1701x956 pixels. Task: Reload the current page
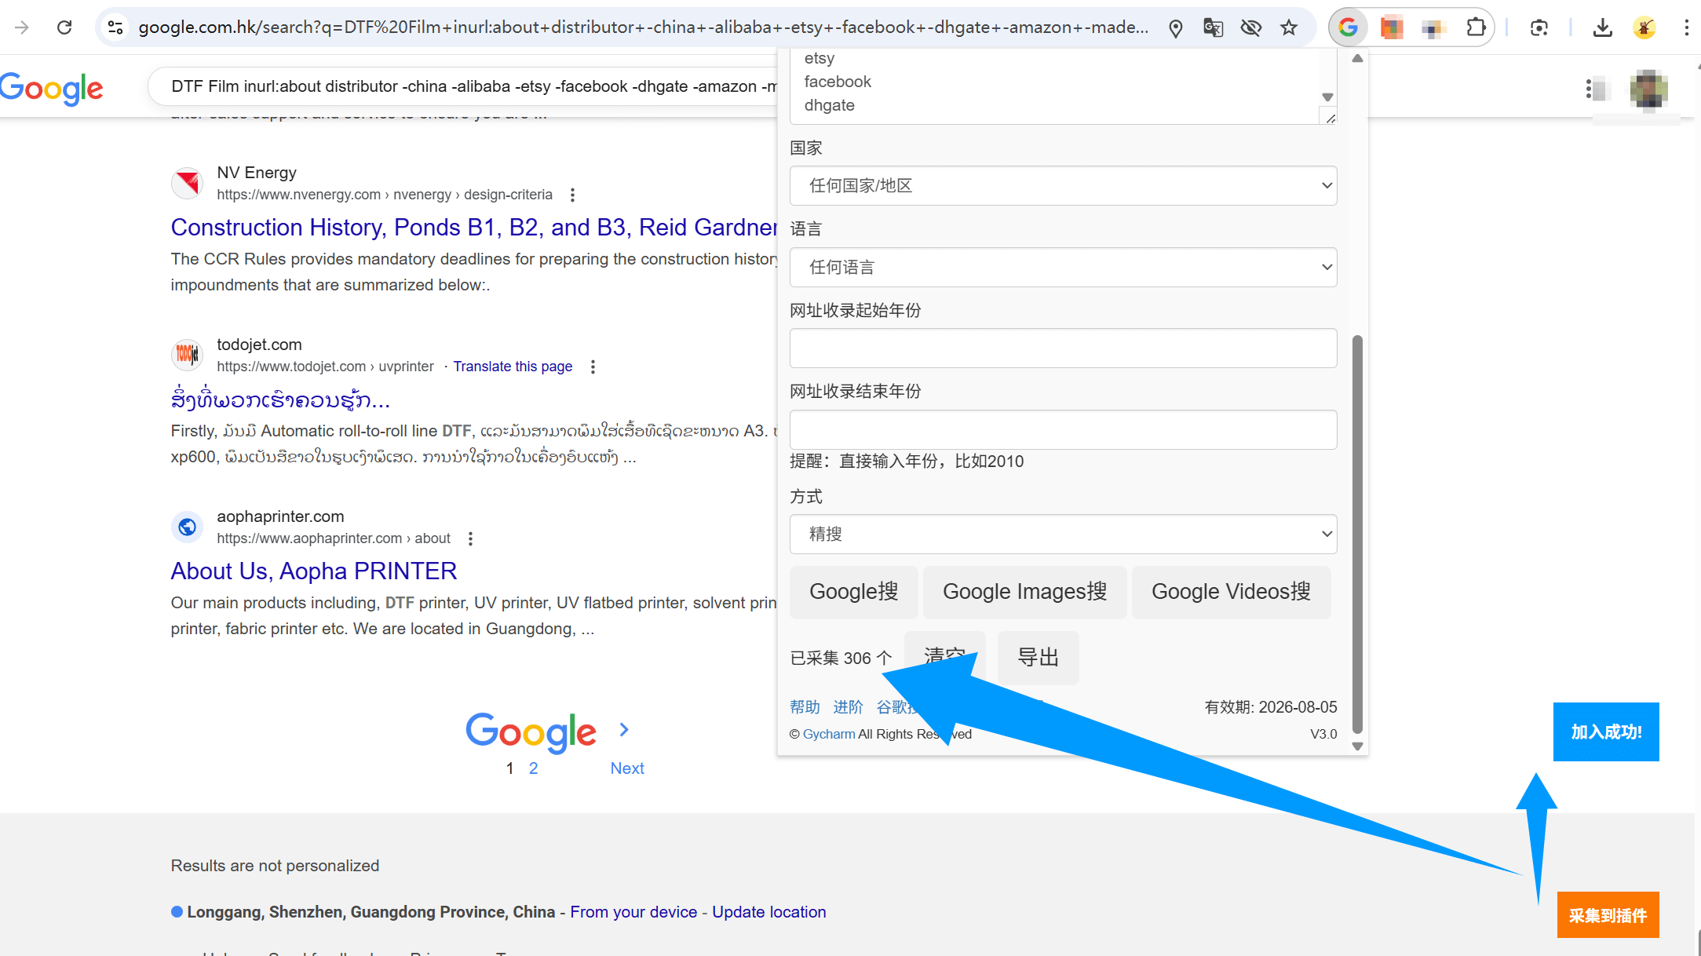(64, 27)
